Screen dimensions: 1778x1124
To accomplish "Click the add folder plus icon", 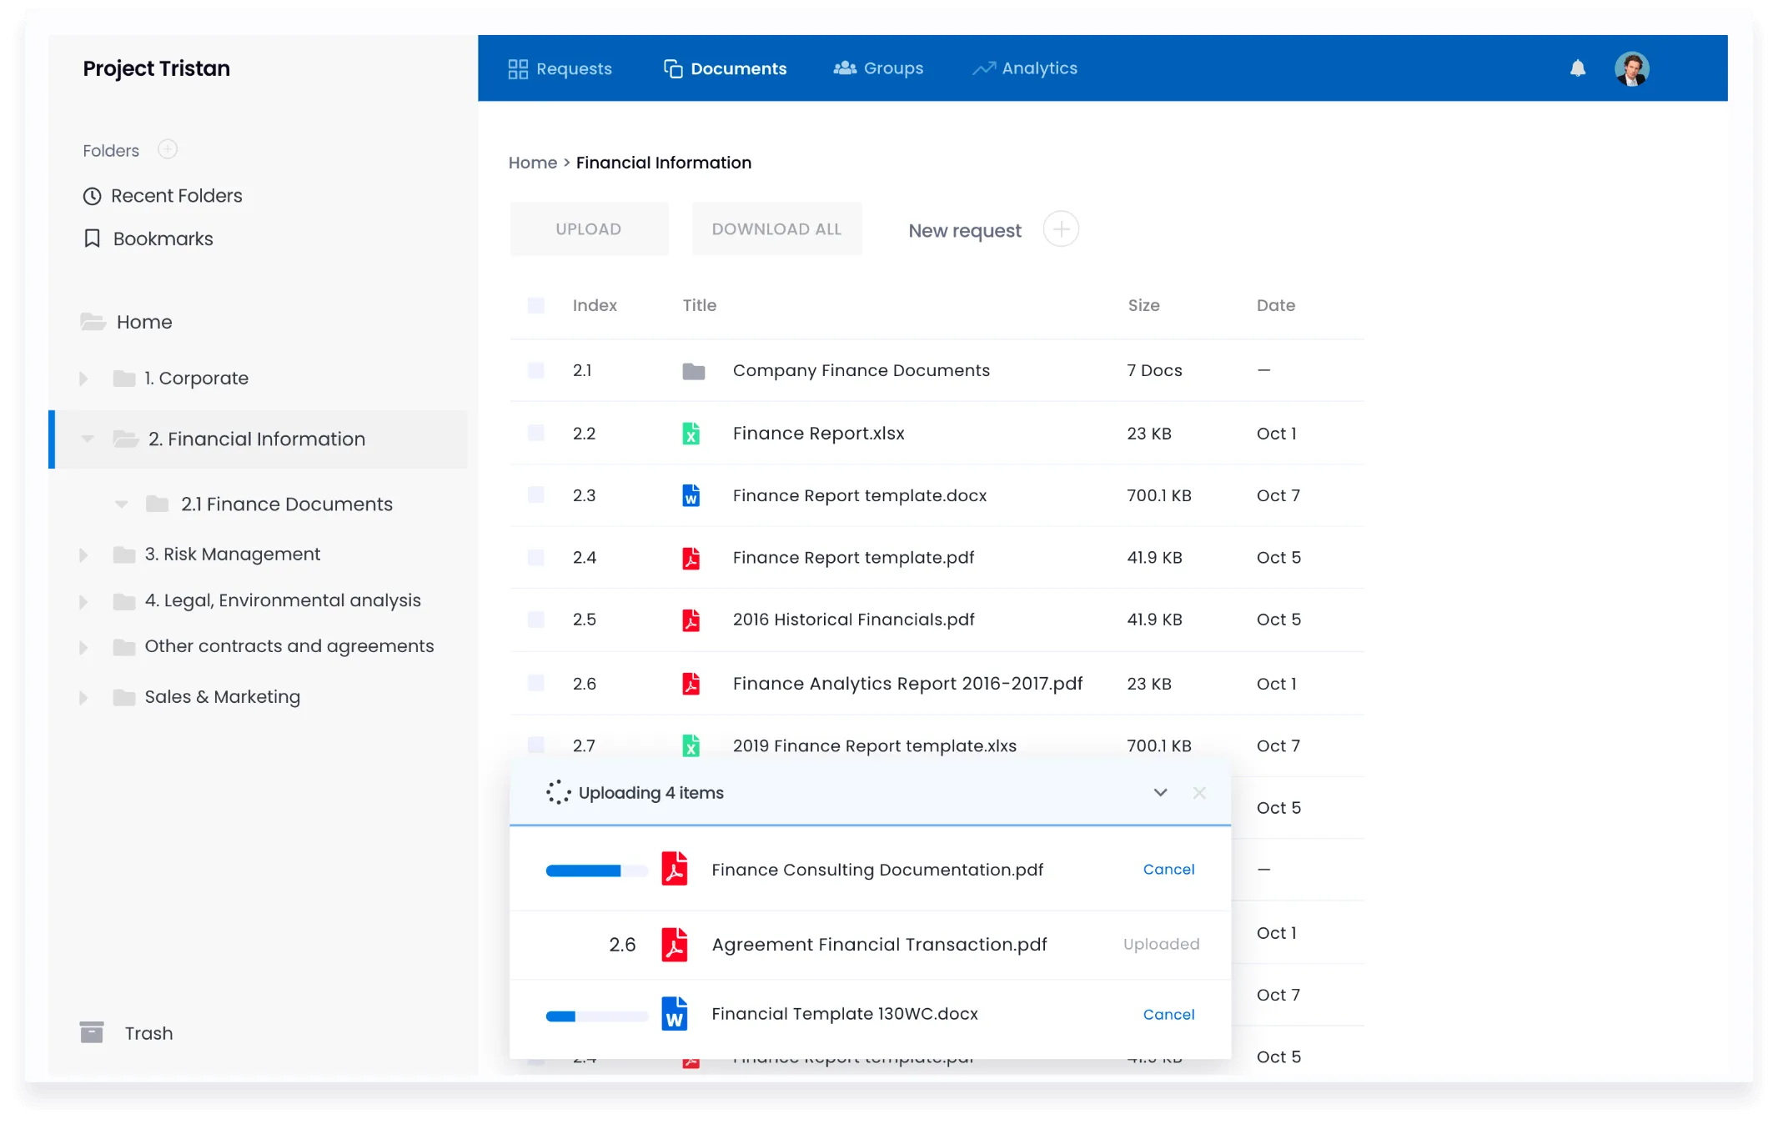I will 168,149.
